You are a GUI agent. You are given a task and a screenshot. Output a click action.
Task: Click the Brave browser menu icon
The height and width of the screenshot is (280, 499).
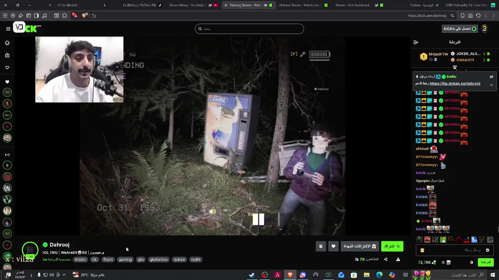(x=5, y=16)
